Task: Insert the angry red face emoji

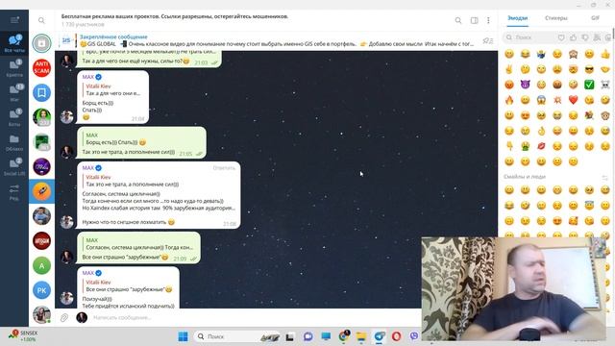Action: coord(509,85)
